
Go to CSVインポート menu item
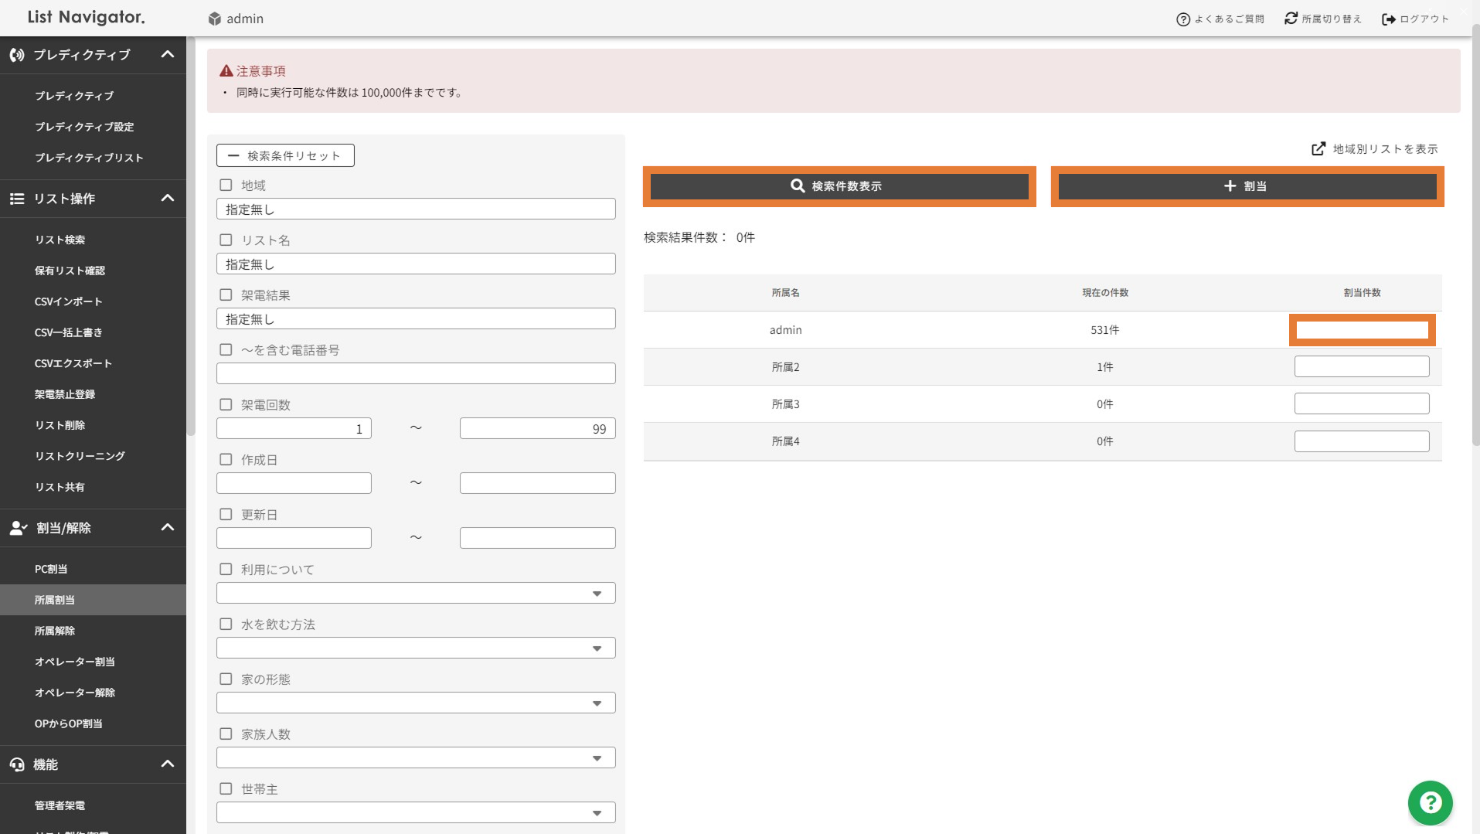(x=68, y=301)
